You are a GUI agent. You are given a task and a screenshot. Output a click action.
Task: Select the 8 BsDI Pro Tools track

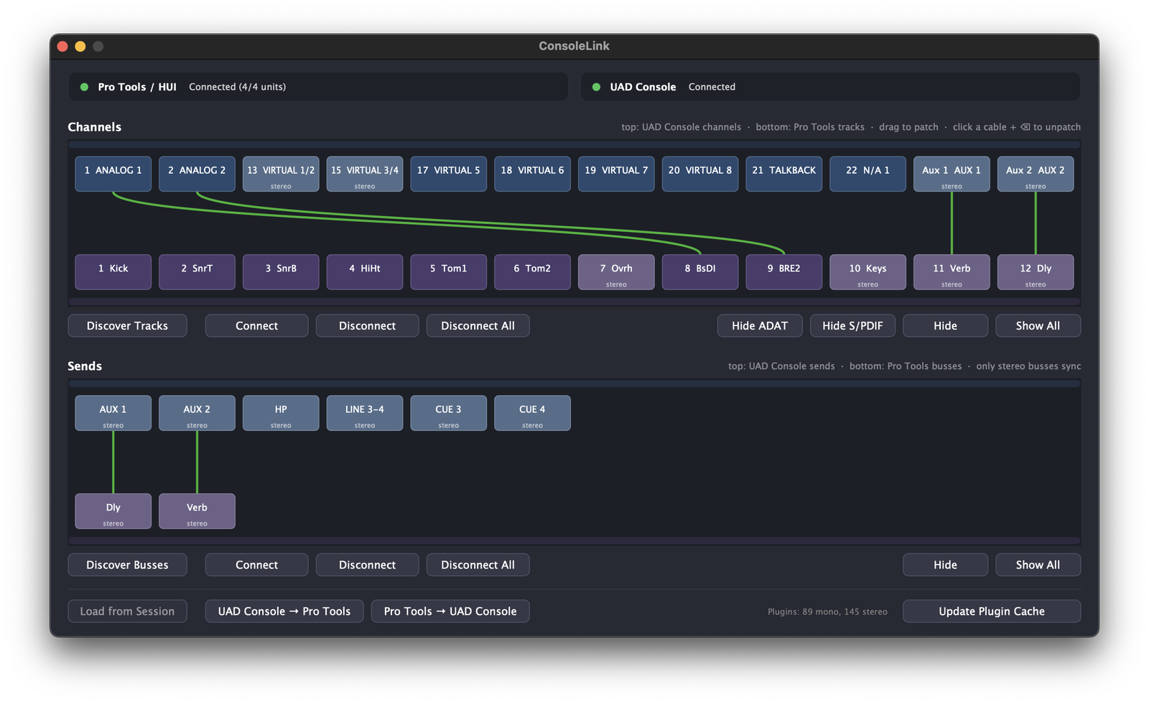[x=700, y=272]
